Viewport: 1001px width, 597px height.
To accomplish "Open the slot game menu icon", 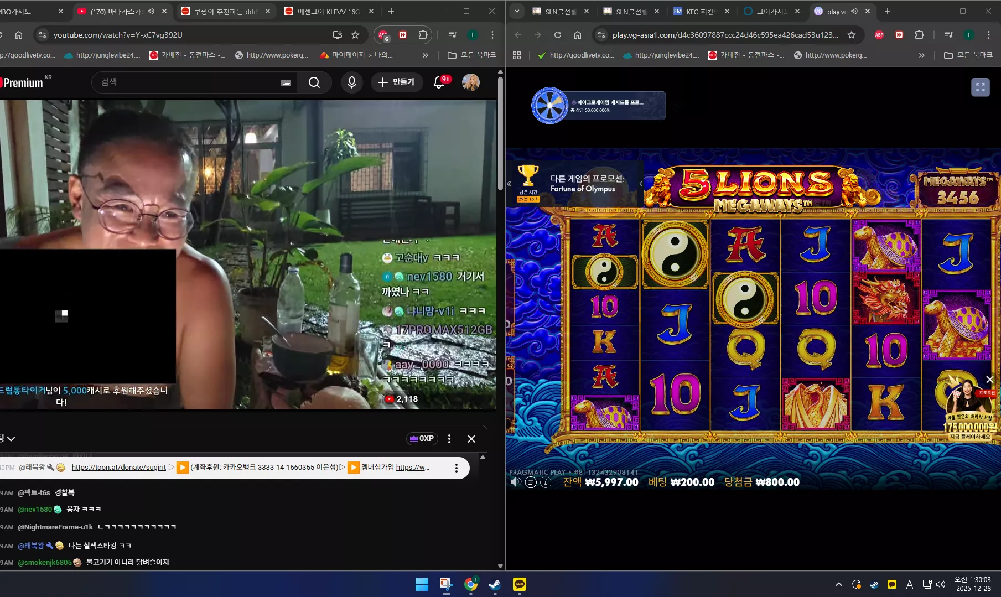I will click(x=531, y=482).
